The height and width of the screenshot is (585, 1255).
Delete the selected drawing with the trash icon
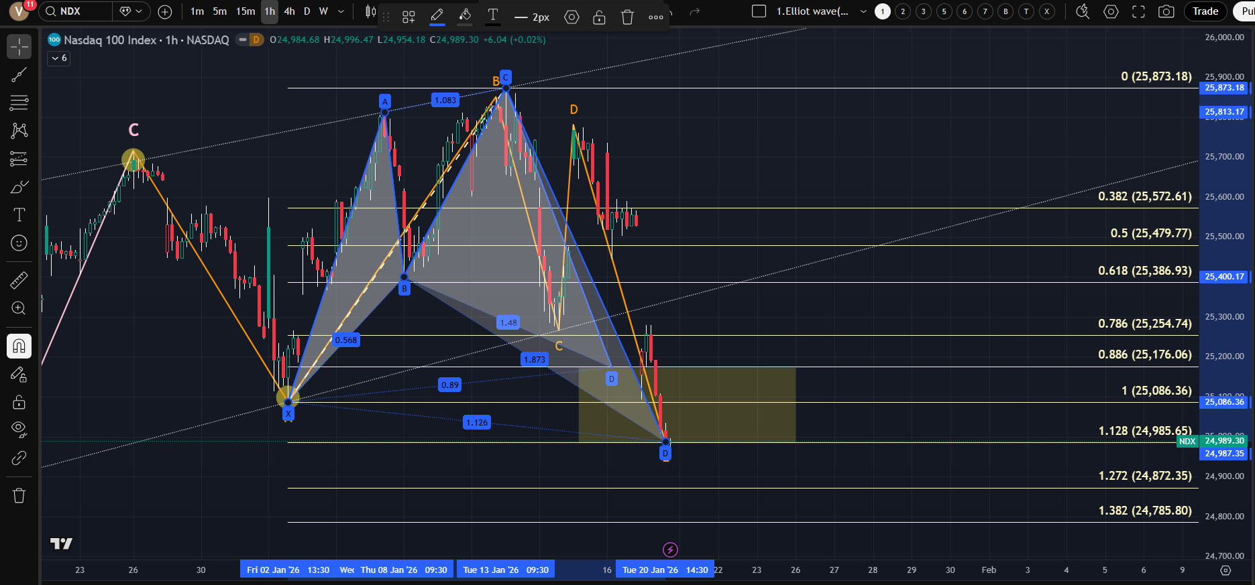tap(627, 17)
